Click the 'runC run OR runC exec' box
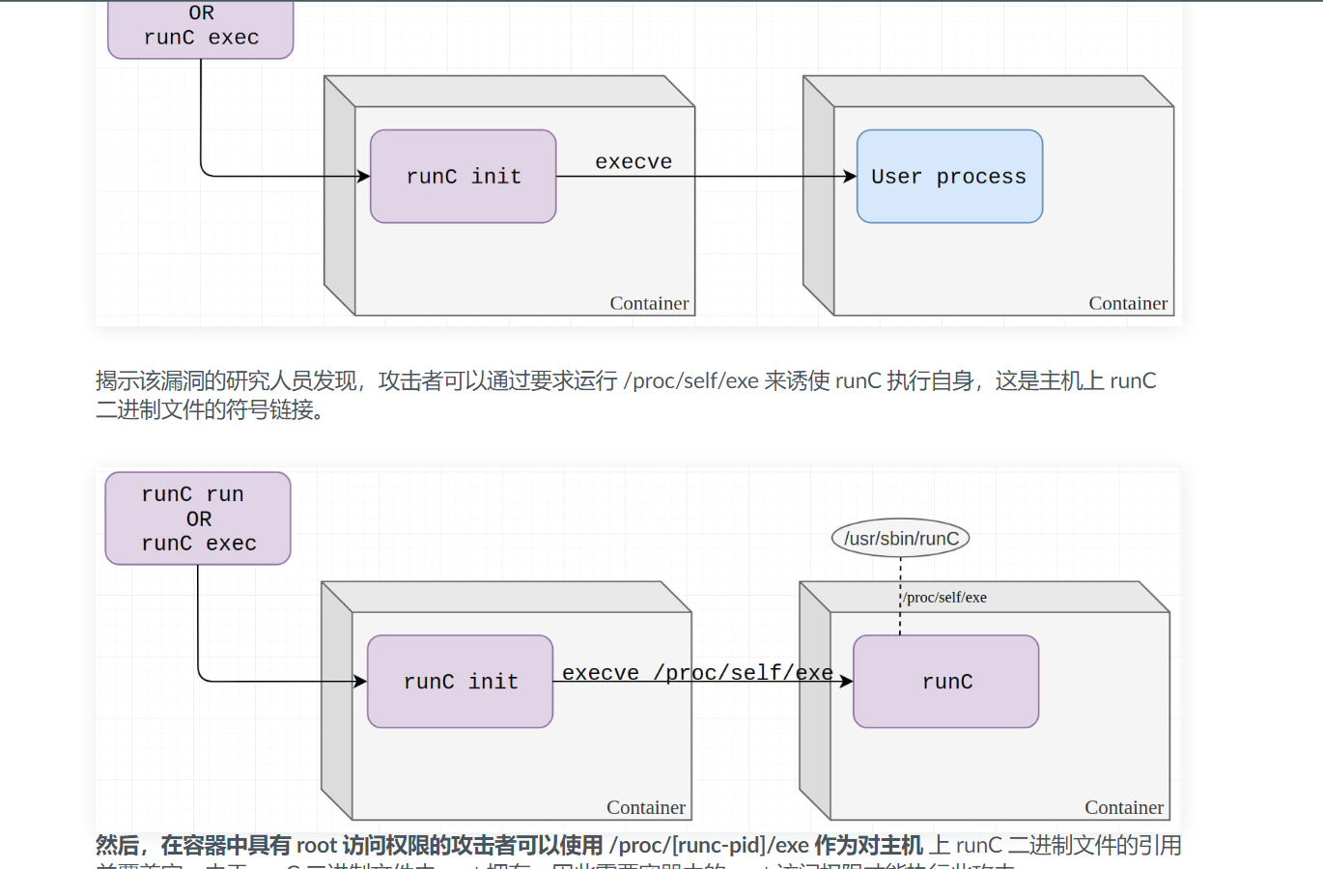The width and height of the screenshot is (1323, 869). click(198, 519)
